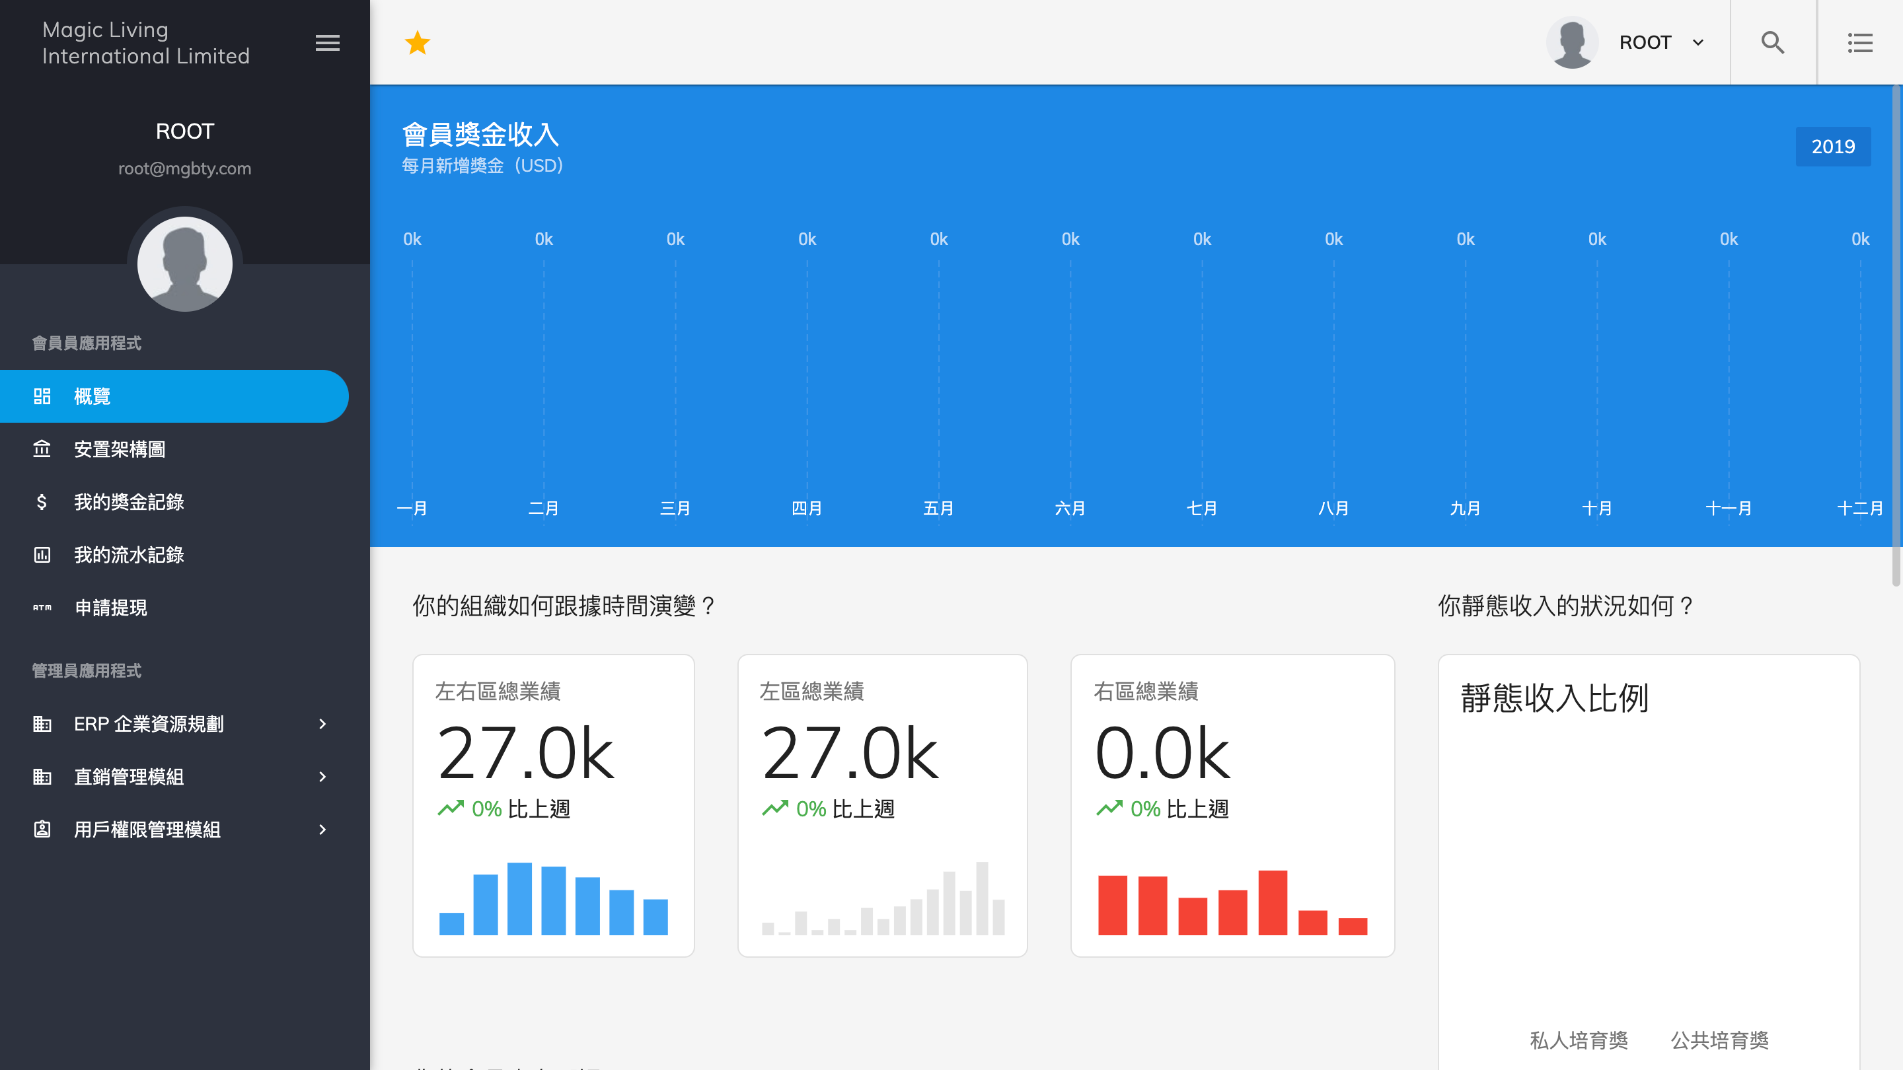Click the bank icon for 安置架構圖

[42, 449]
